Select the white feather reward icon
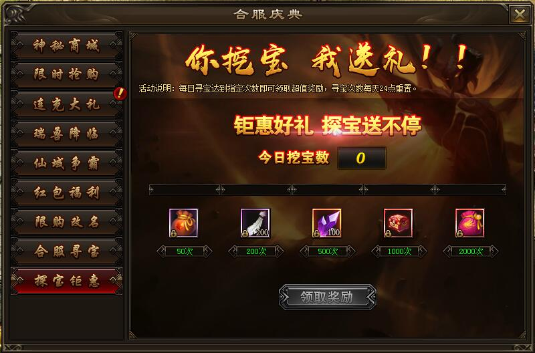Viewport: 535px width, 353px height. 255,223
